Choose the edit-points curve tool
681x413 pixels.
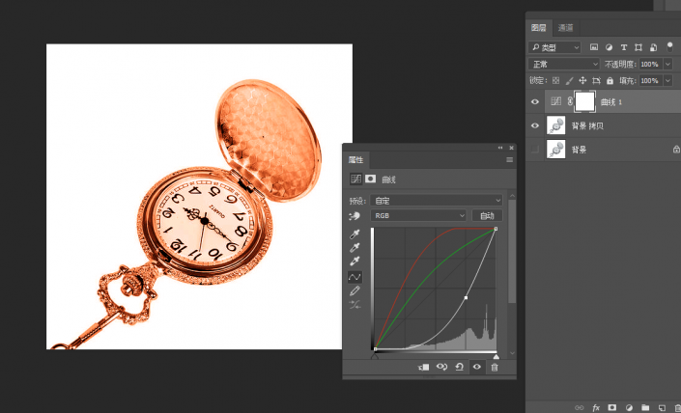pyautogui.click(x=355, y=277)
